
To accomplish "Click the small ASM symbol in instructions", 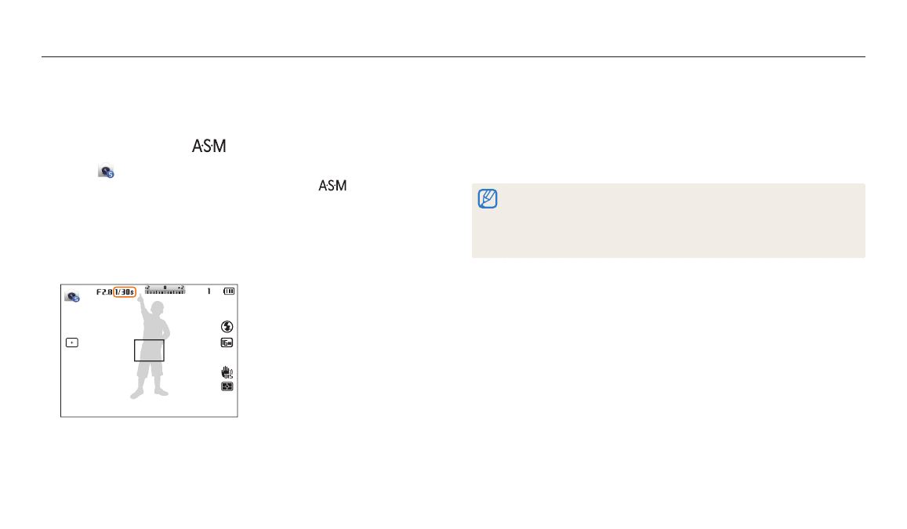I will click(332, 186).
